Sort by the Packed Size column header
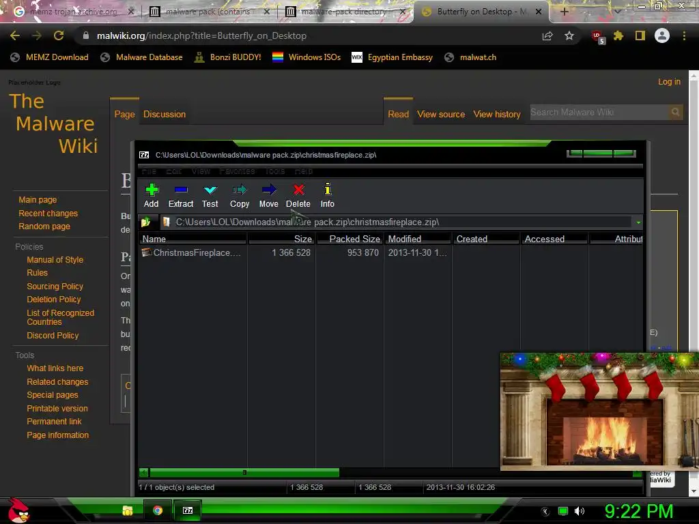 tap(349, 239)
